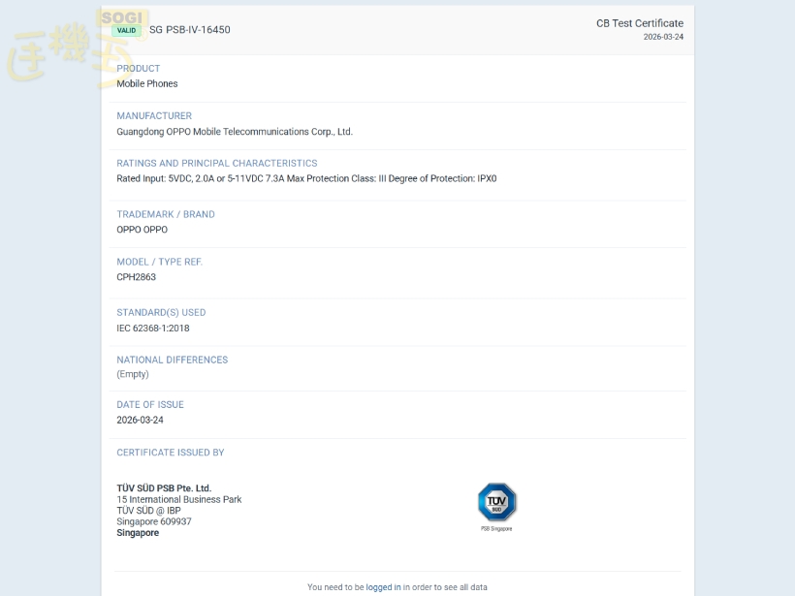795x596 pixels.
Task: Click the DATE OF ISSUE label
Action: click(150, 405)
